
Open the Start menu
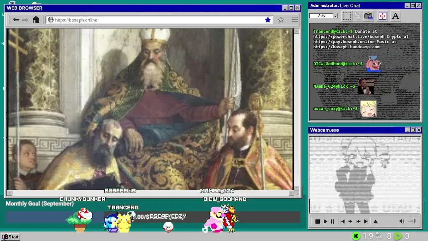(10, 237)
